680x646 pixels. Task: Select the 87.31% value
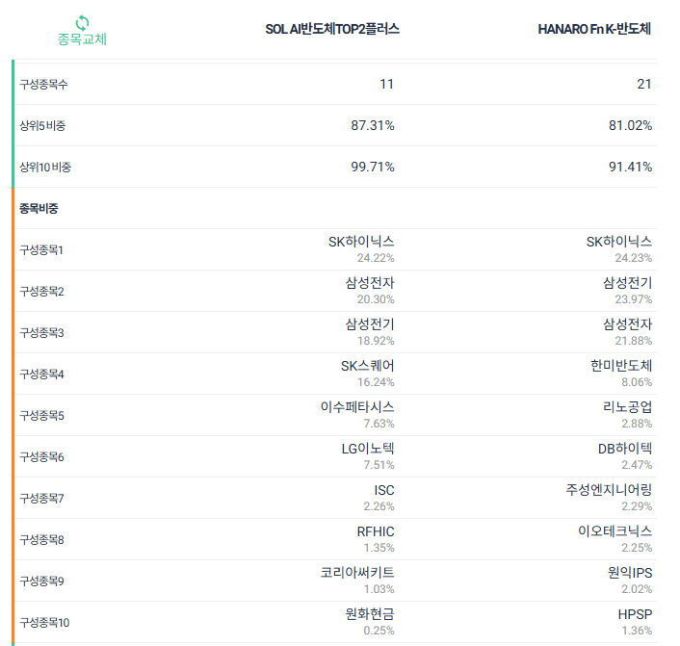pyautogui.click(x=373, y=125)
